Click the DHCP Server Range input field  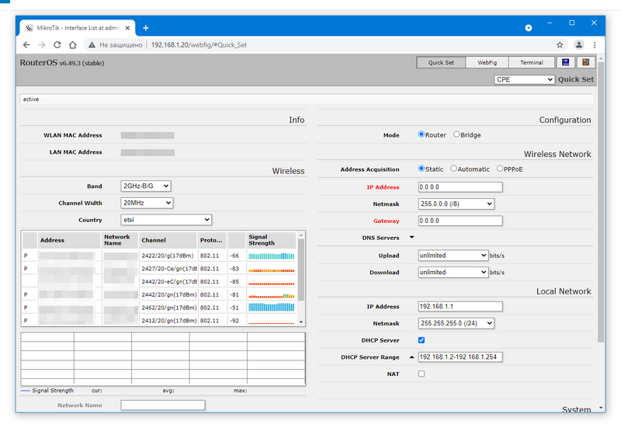pyautogui.click(x=460, y=357)
